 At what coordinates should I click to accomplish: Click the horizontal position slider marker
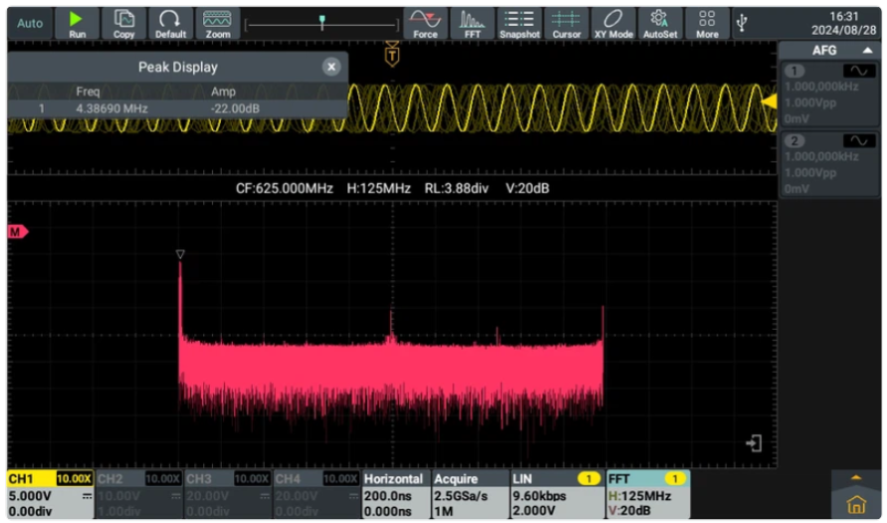tap(322, 22)
